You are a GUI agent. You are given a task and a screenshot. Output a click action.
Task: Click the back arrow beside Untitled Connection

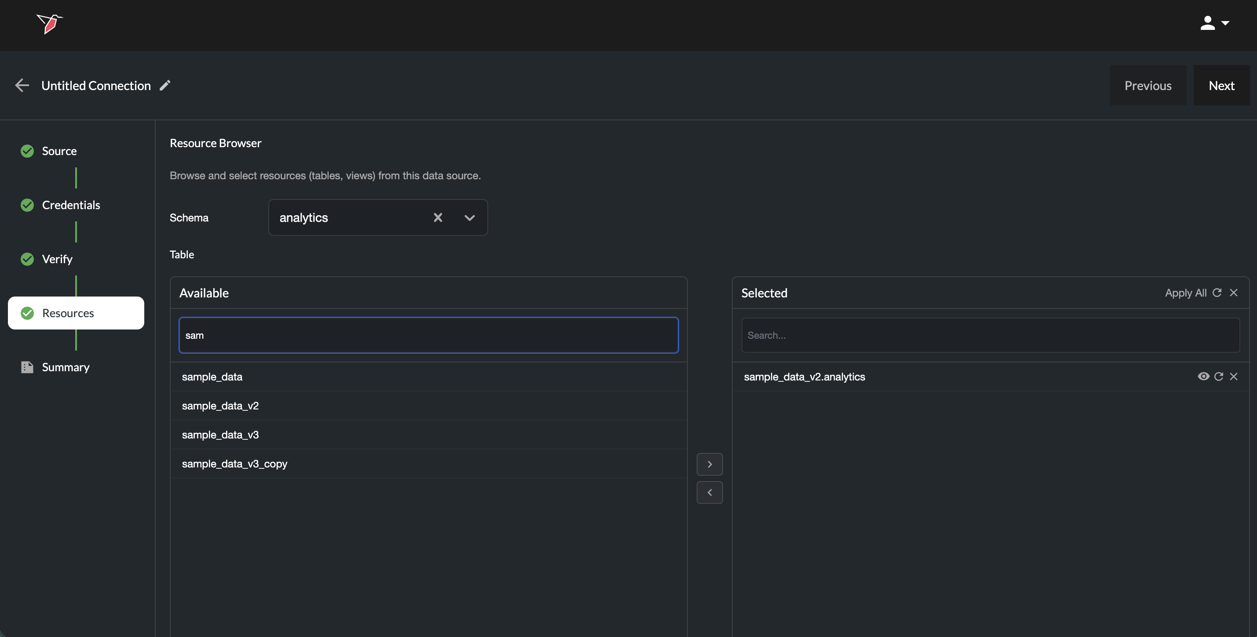pyautogui.click(x=22, y=85)
